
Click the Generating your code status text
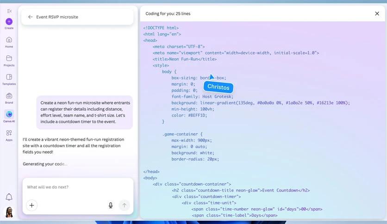click(x=45, y=164)
